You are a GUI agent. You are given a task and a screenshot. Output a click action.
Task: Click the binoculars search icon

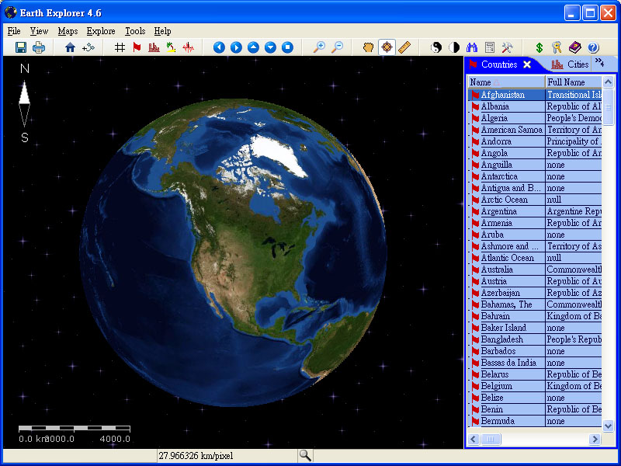[471, 47]
